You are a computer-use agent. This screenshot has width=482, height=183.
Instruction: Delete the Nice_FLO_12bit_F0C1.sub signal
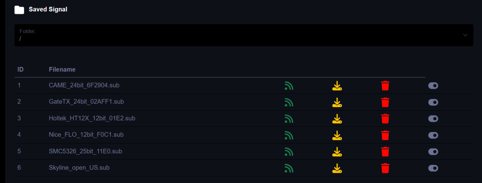point(385,135)
